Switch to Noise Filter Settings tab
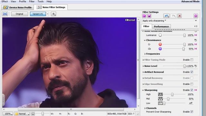 51,7
